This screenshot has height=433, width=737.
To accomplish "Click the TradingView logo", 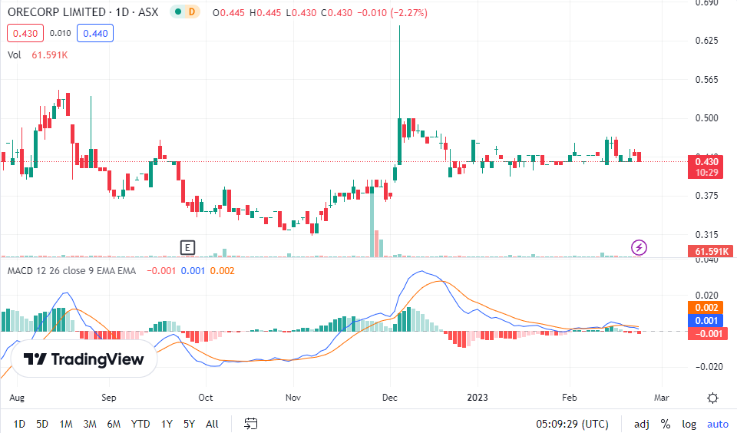I will (84, 359).
